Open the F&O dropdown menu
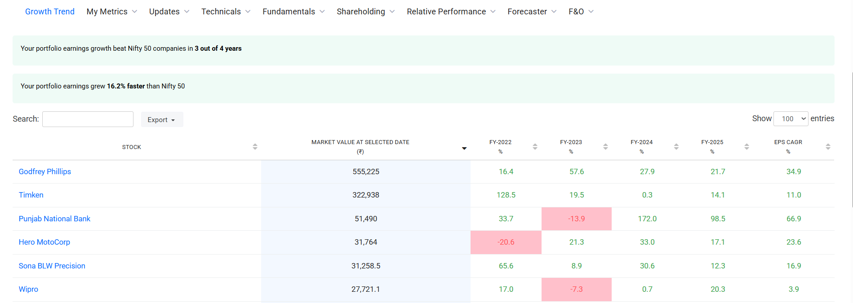The height and width of the screenshot is (303, 853). (581, 12)
